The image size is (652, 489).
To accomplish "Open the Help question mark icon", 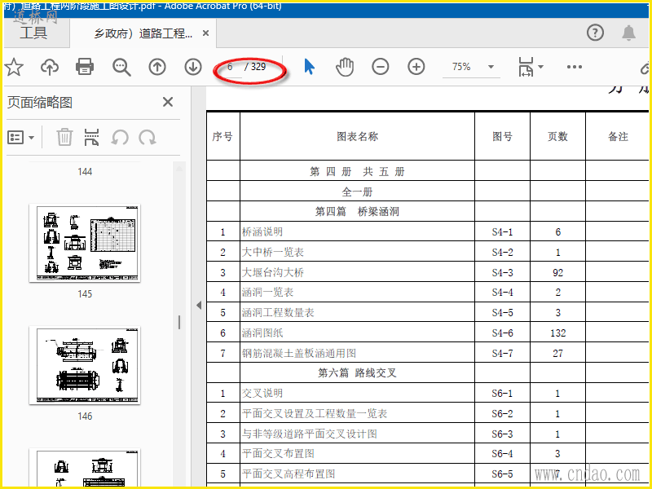I will pos(596,33).
